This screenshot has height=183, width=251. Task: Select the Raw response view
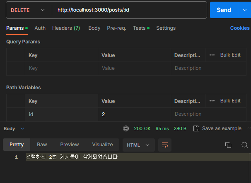click(x=42, y=145)
